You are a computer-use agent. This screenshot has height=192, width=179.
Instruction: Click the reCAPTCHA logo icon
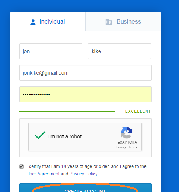[x=127, y=133]
